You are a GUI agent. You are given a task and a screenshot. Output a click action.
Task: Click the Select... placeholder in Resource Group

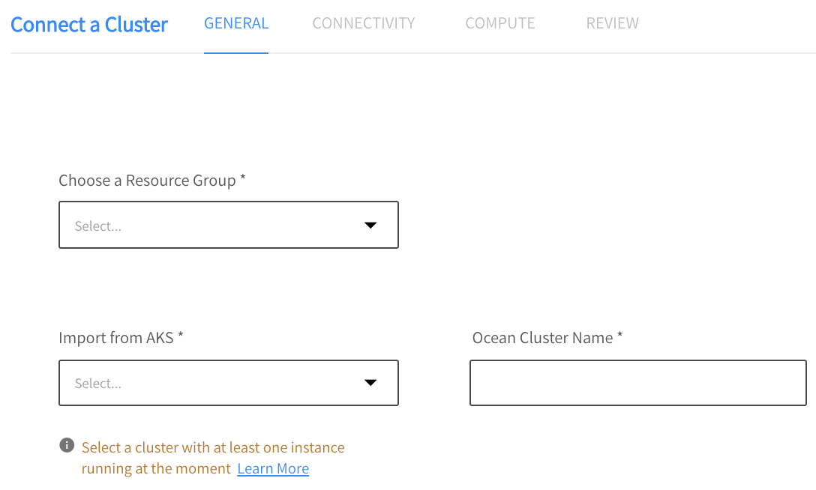tap(97, 226)
